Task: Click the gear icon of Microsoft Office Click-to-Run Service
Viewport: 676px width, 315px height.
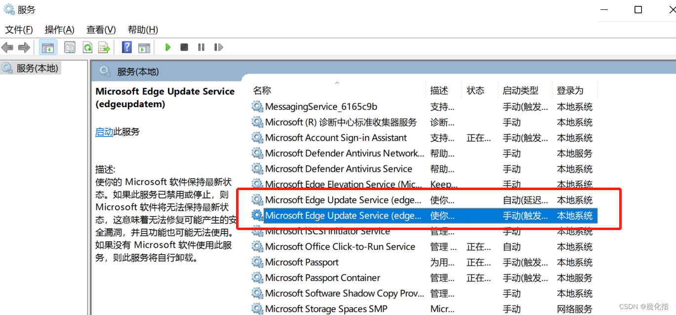Action: (x=257, y=246)
